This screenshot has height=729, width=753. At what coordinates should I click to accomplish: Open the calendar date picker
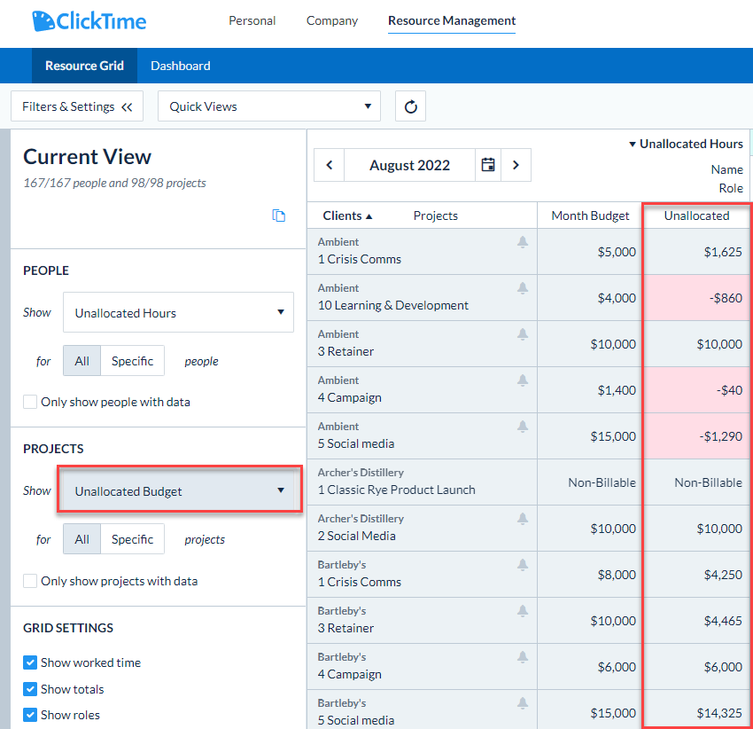click(x=488, y=165)
